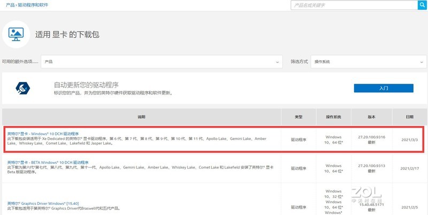Click 自动更新您的驱动程序 heading
This screenshot has width=428, height=215.
(86, 85)
